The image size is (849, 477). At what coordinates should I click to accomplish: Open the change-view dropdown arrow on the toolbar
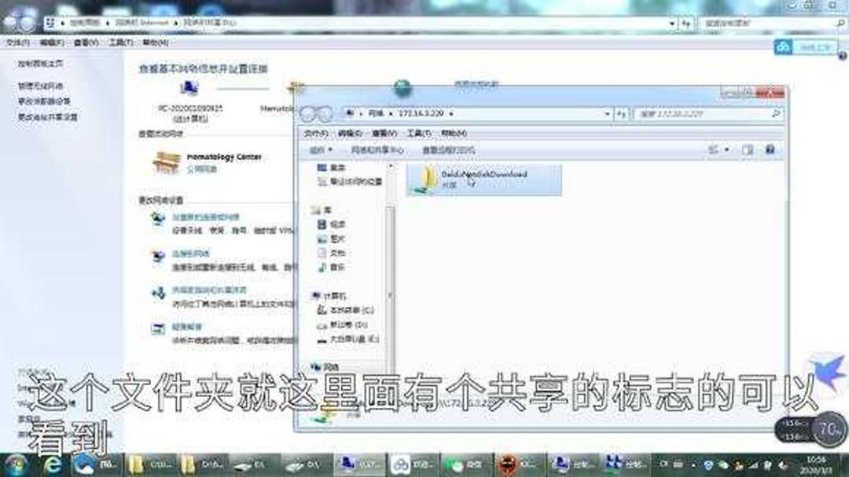[727, 149]
